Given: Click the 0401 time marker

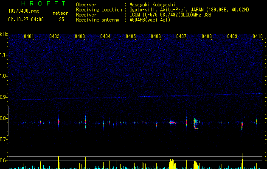Looking at the screenshot, I should [28, 36].
